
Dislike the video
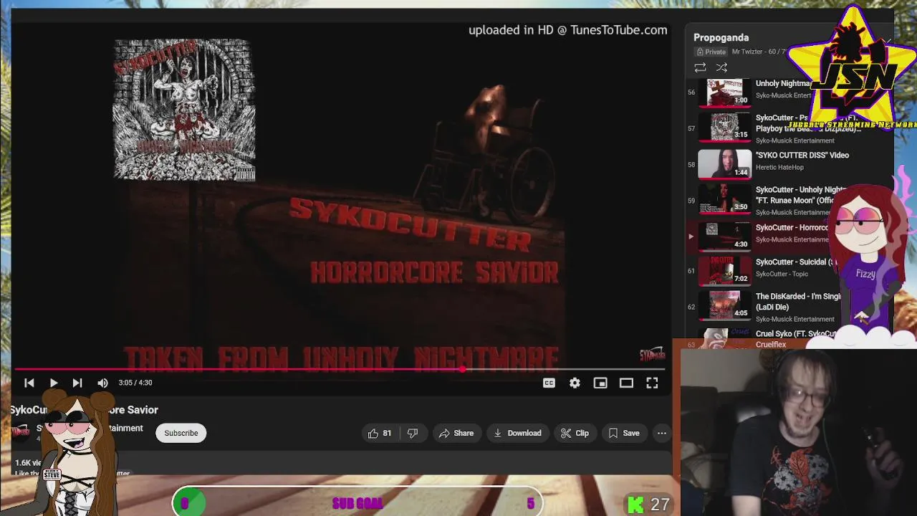click(x=413, y=433)
